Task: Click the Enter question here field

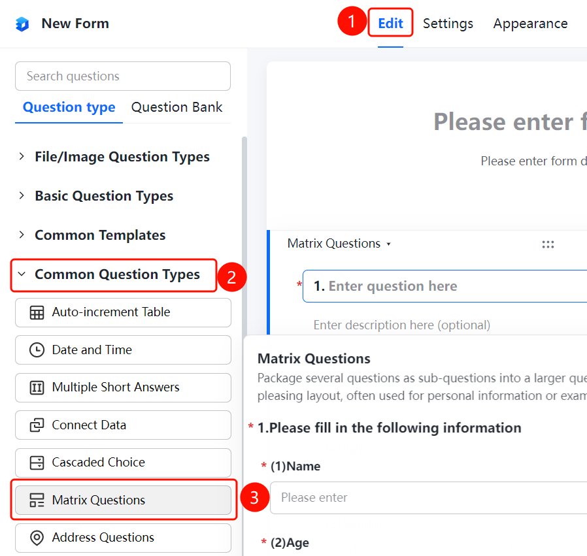Action: [444, 286]
